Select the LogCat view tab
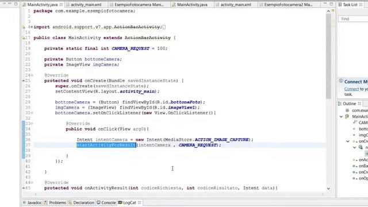The height and width of the screenshot is (207, 368). point(127,202)
